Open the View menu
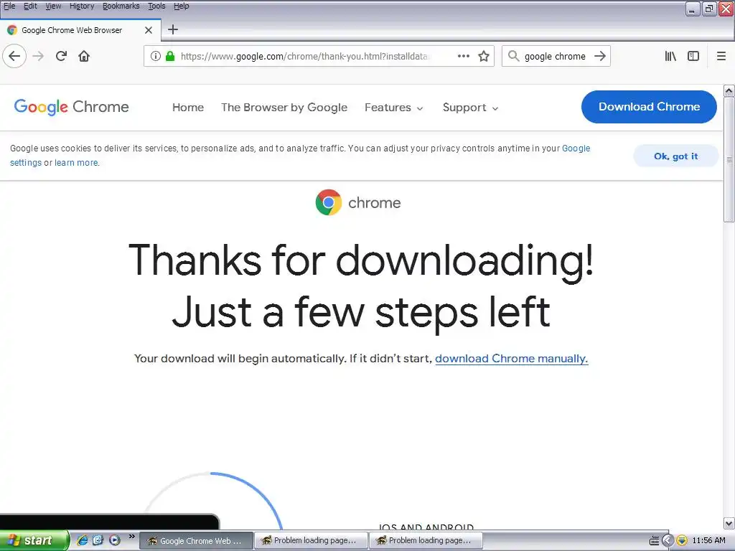The width and height of the screenshot is (735, 551). (53, 6)
